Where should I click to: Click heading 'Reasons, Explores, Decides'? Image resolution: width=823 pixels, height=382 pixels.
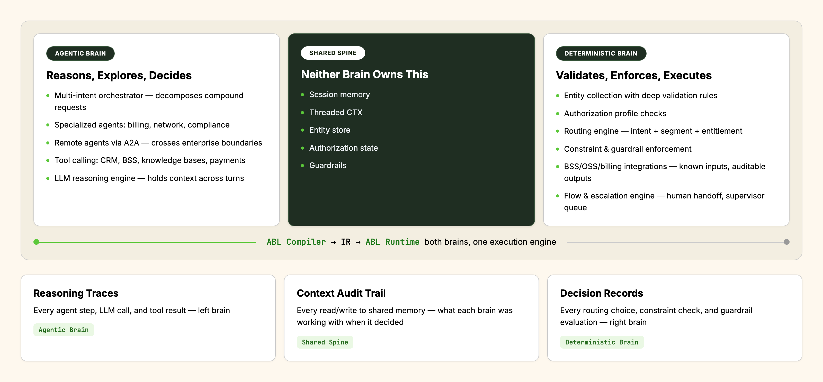click(x=119, y=75)
